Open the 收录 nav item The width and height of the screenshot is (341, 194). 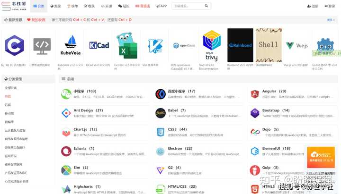(90, 6)
